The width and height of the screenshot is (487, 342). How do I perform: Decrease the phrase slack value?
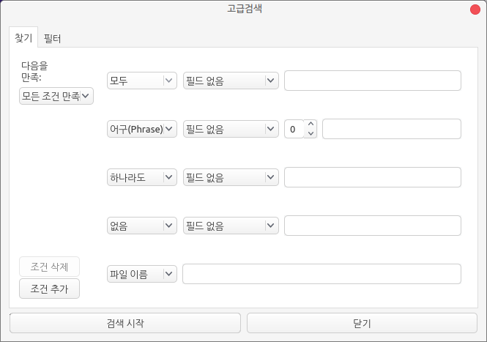click(311, 133)
